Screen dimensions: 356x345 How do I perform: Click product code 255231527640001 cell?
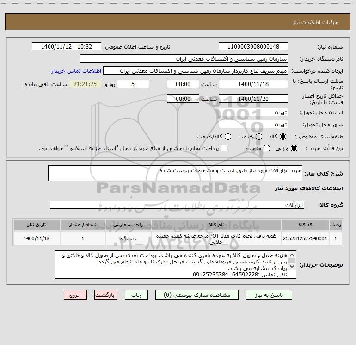click(305, 238)
